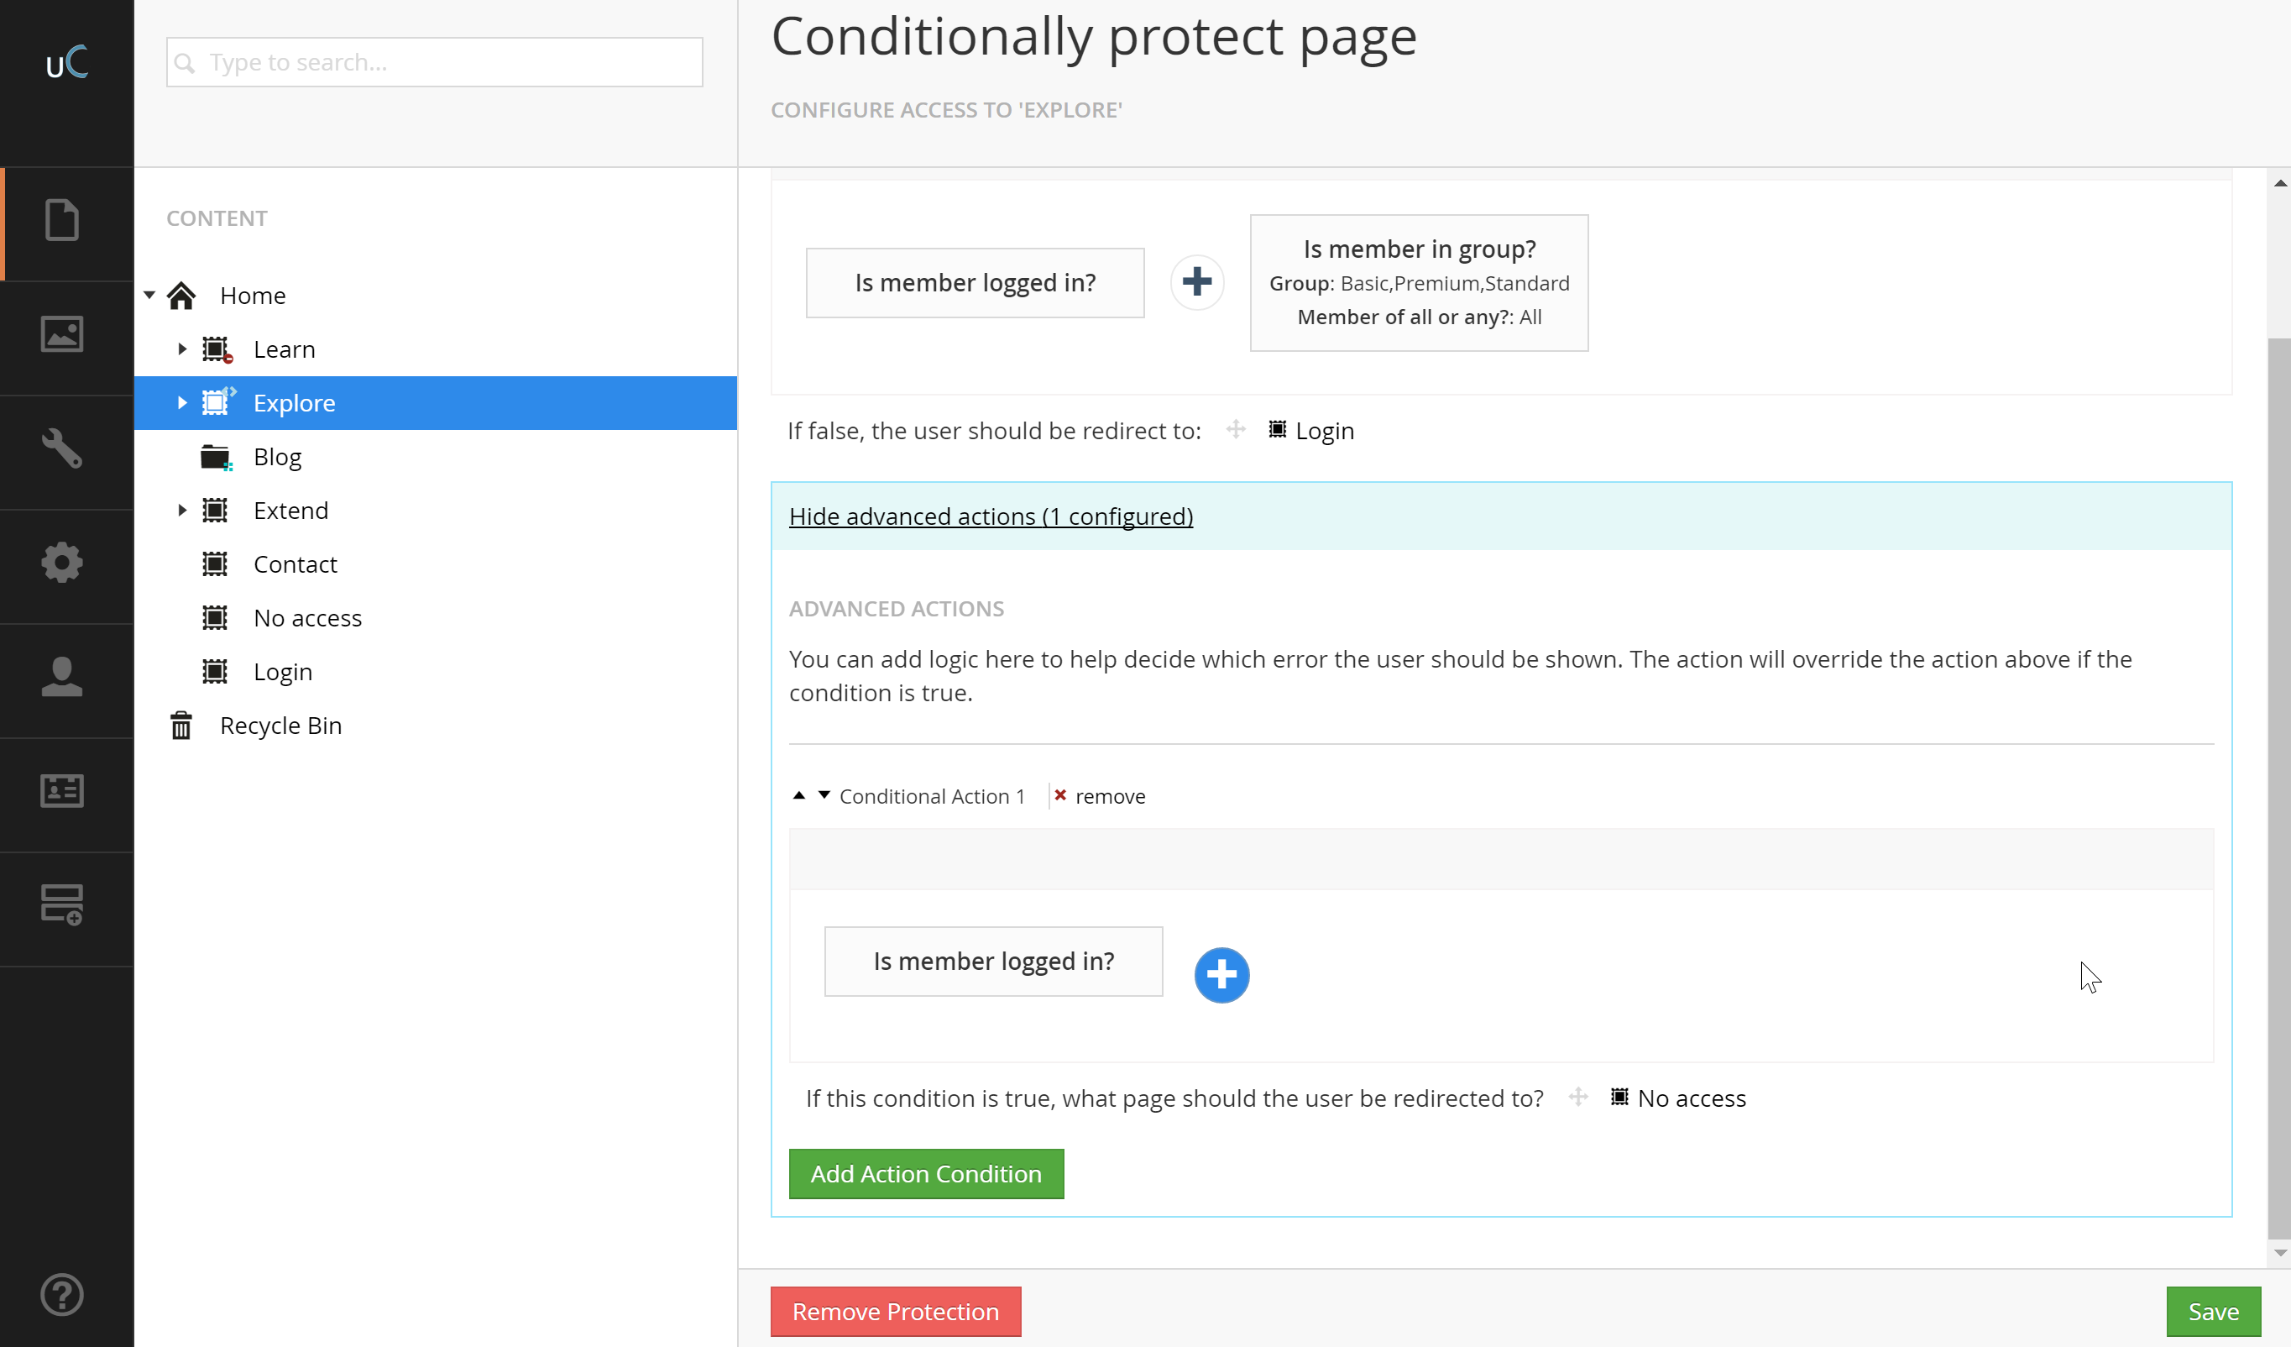Click the Login node document icon
The image size is (2291, 1347).
[x=215, y=671]
